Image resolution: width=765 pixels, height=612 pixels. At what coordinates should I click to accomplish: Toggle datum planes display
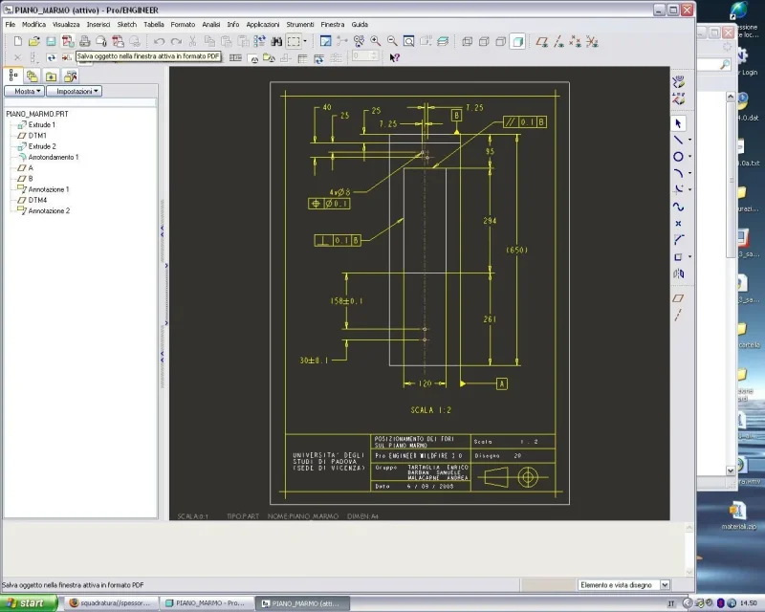(541, 41)
